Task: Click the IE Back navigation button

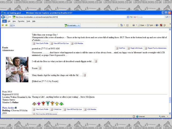Action: coord(3,17)
